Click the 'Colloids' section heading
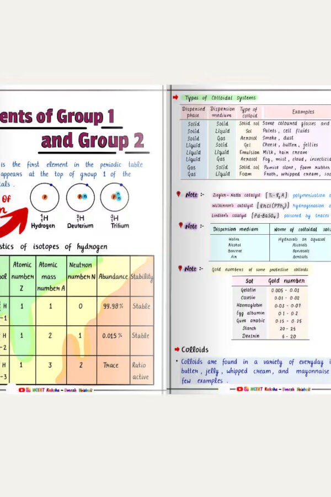This screenshot has width=331, height=497. [x=195, y=350]
